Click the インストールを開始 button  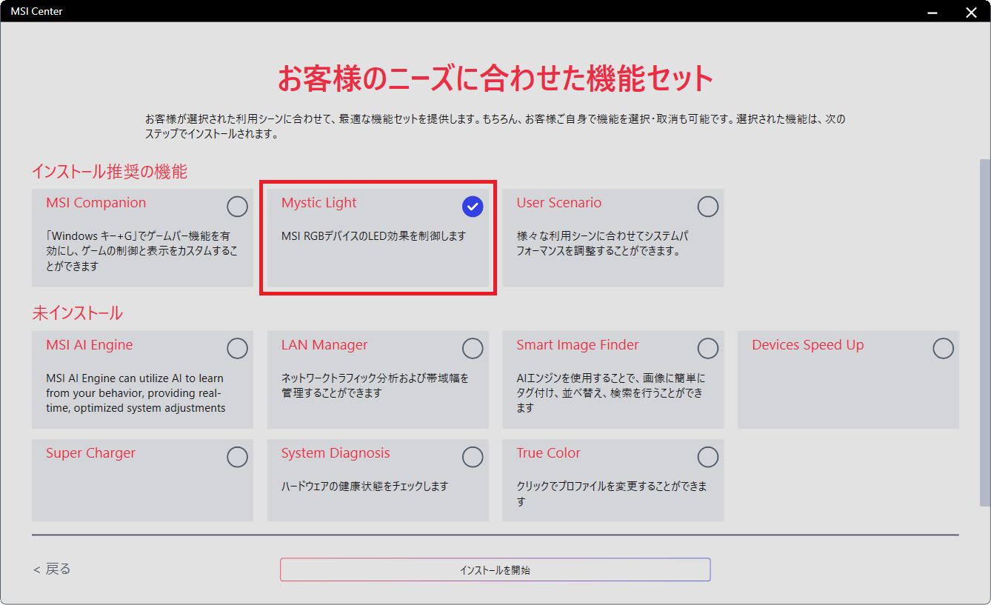click(495, 569)
